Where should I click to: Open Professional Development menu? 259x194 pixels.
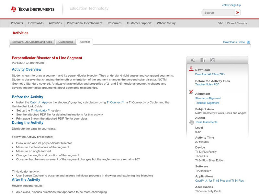[x=84, y=23]
